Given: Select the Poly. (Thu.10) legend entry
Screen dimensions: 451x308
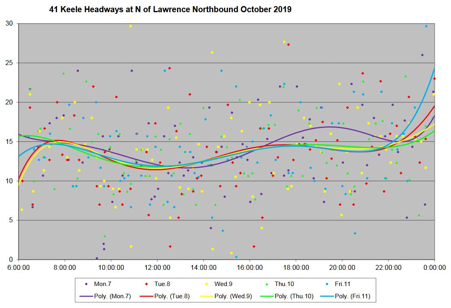Looking at the screenshot, I should point(284,296).
